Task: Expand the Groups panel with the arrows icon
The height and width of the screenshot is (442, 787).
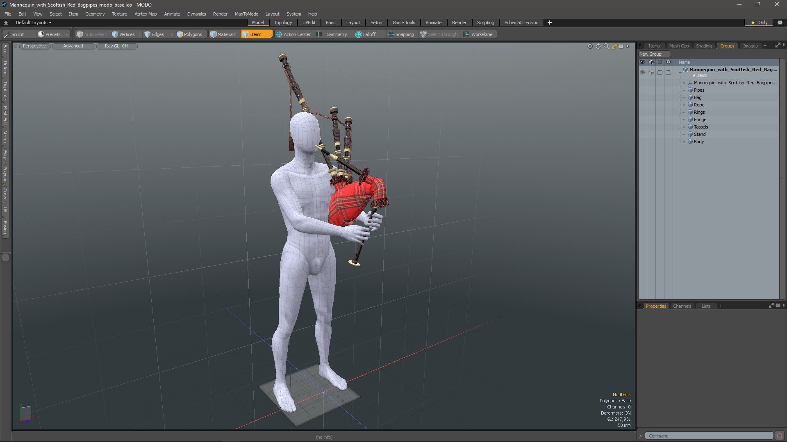Action: (778, 45)
